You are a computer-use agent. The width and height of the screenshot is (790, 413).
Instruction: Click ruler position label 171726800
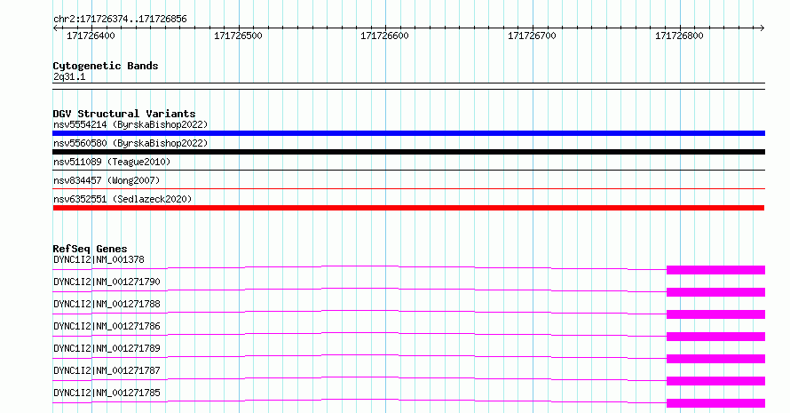coord(679,36)
